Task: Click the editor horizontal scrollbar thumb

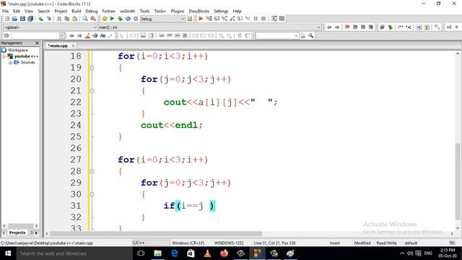Action: point(156,233)
